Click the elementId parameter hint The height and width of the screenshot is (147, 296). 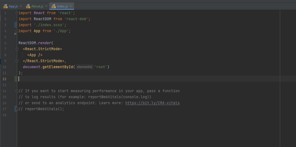tap(84, 67)
